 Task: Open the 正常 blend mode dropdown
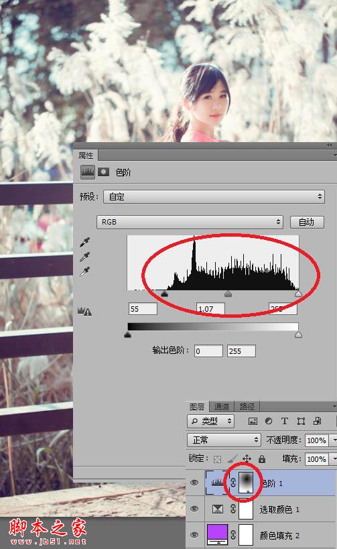(224, 440)
